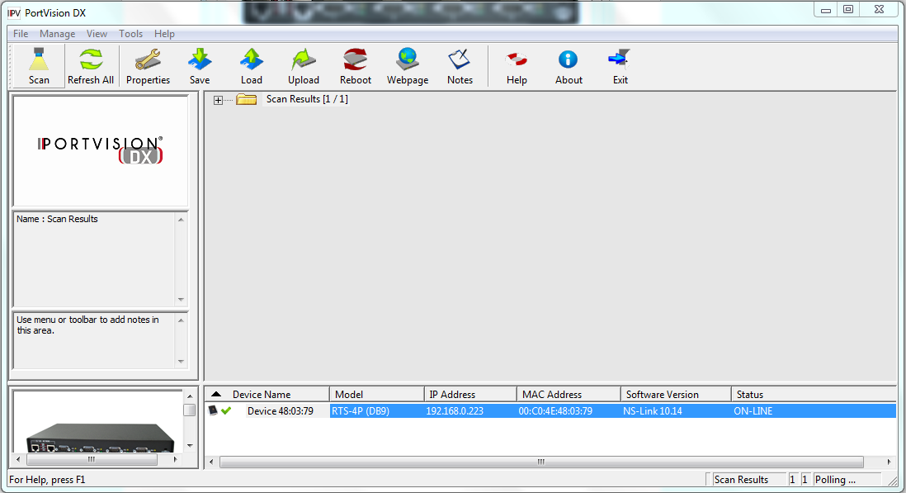Sort by the IP Address column header
Image resolution: width=906 pixels, height=493 pixels.
[x=470, y=394]
